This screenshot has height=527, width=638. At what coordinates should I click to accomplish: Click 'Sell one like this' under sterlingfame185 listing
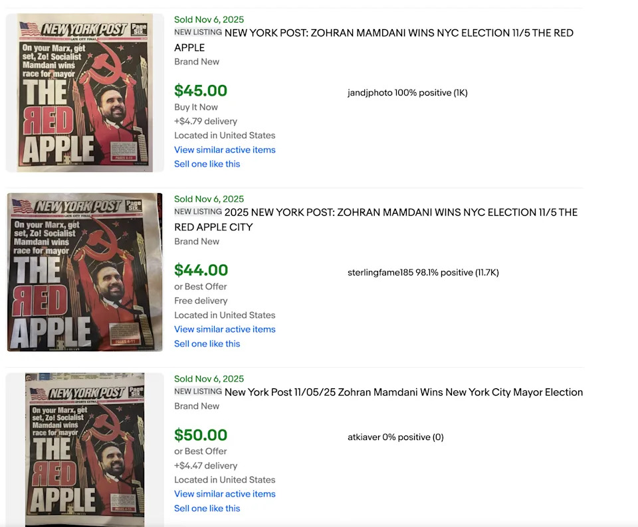tap(207, 344)
